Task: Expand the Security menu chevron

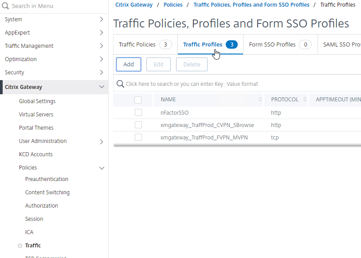Action: (x=101, y=73)
